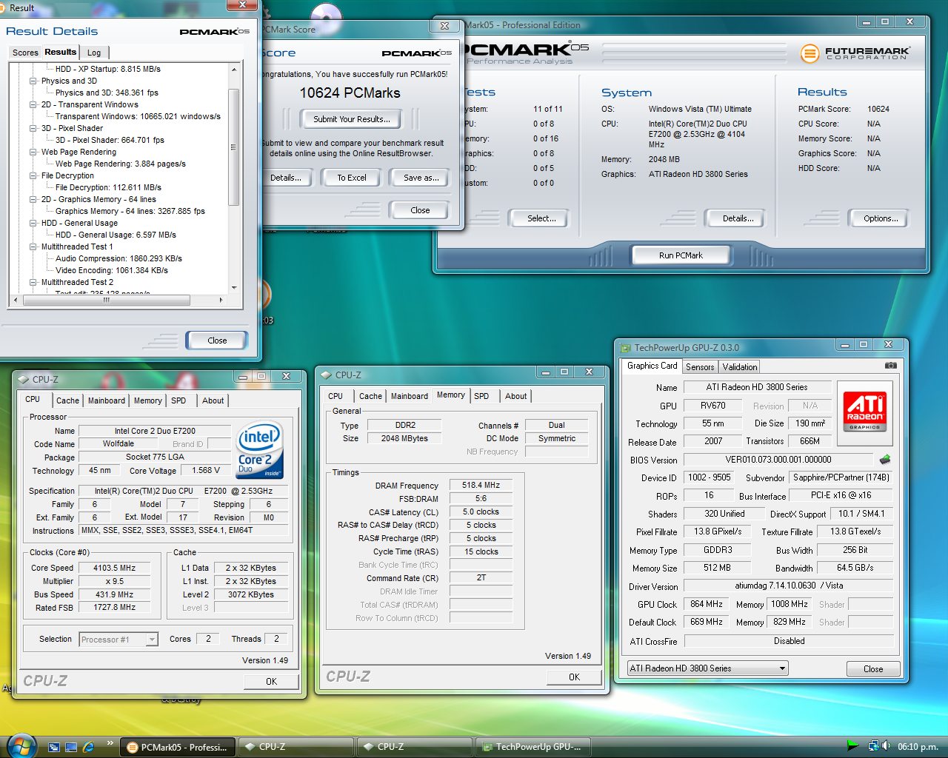Viewport: 948px width, 758px height.
Task: Switch to the PCMark05 taskbar button
Action: click(178, 747)
